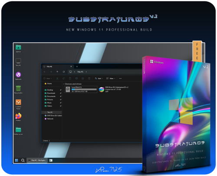The image size is (217, 176).
Task: Open the New dropdown in toolbar
Action: (x=48, y=78)
